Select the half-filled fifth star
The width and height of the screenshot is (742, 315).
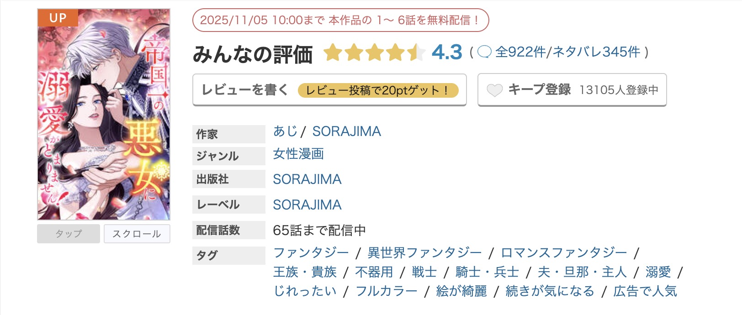[417, 52]
